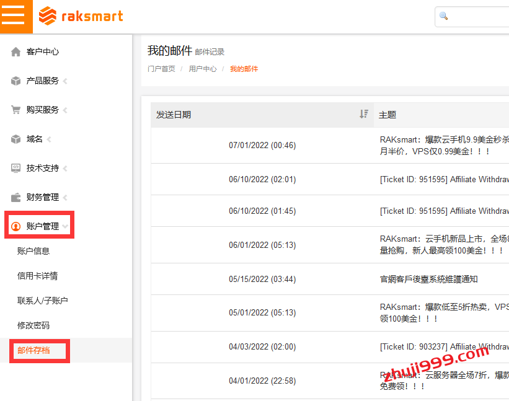The width and height of the screenshot is (509, 401).
Task: Sort by the 发送日期 sort icon
Action: [364, 114]
